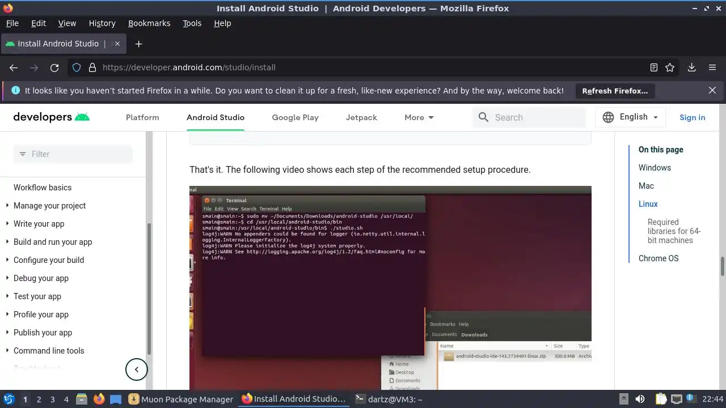Click the filter icon in sidebar
Screen dimensions: 726x408
(x=23, y=154)
